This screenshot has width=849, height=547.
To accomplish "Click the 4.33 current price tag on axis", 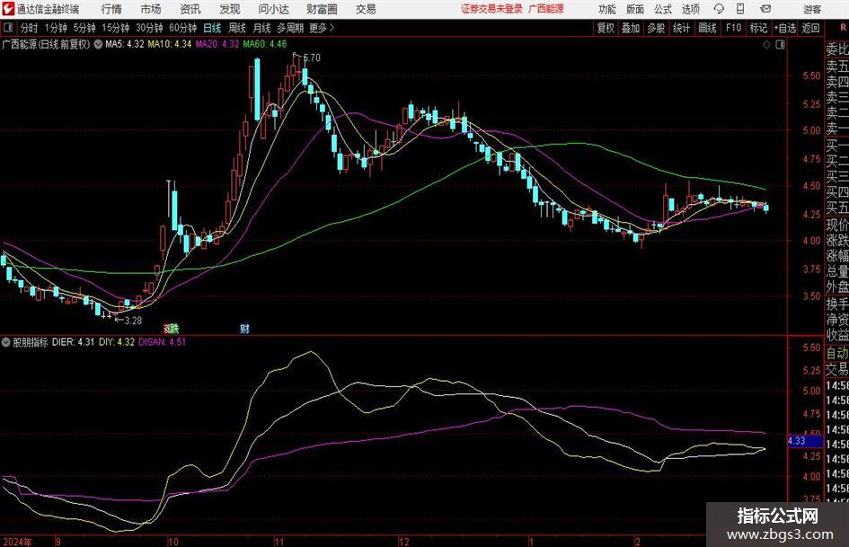I will [x=803, y=441].
